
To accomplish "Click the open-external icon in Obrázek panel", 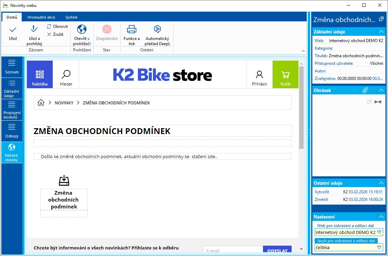I will tap(369, 102).
